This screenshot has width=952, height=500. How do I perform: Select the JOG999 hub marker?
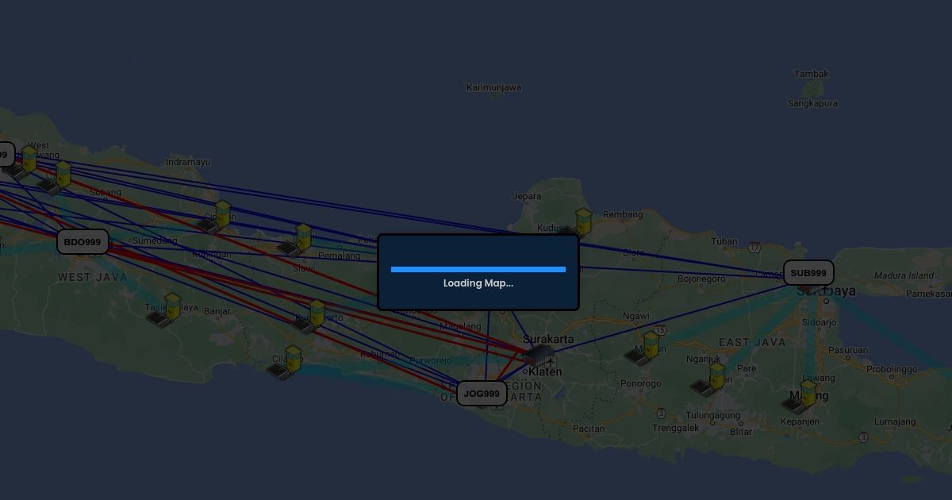pyautogui.click(x=482, y=394)
